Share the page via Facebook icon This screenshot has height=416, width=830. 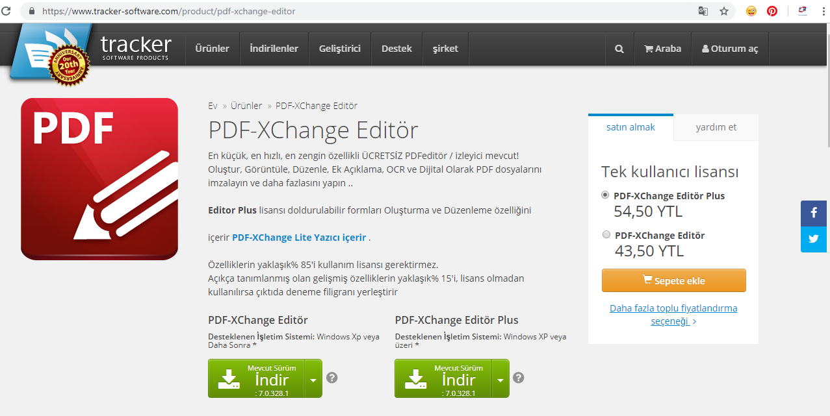coord(813,213)
